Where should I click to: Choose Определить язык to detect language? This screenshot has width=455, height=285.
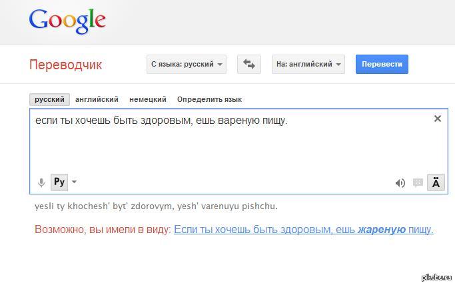209,99
